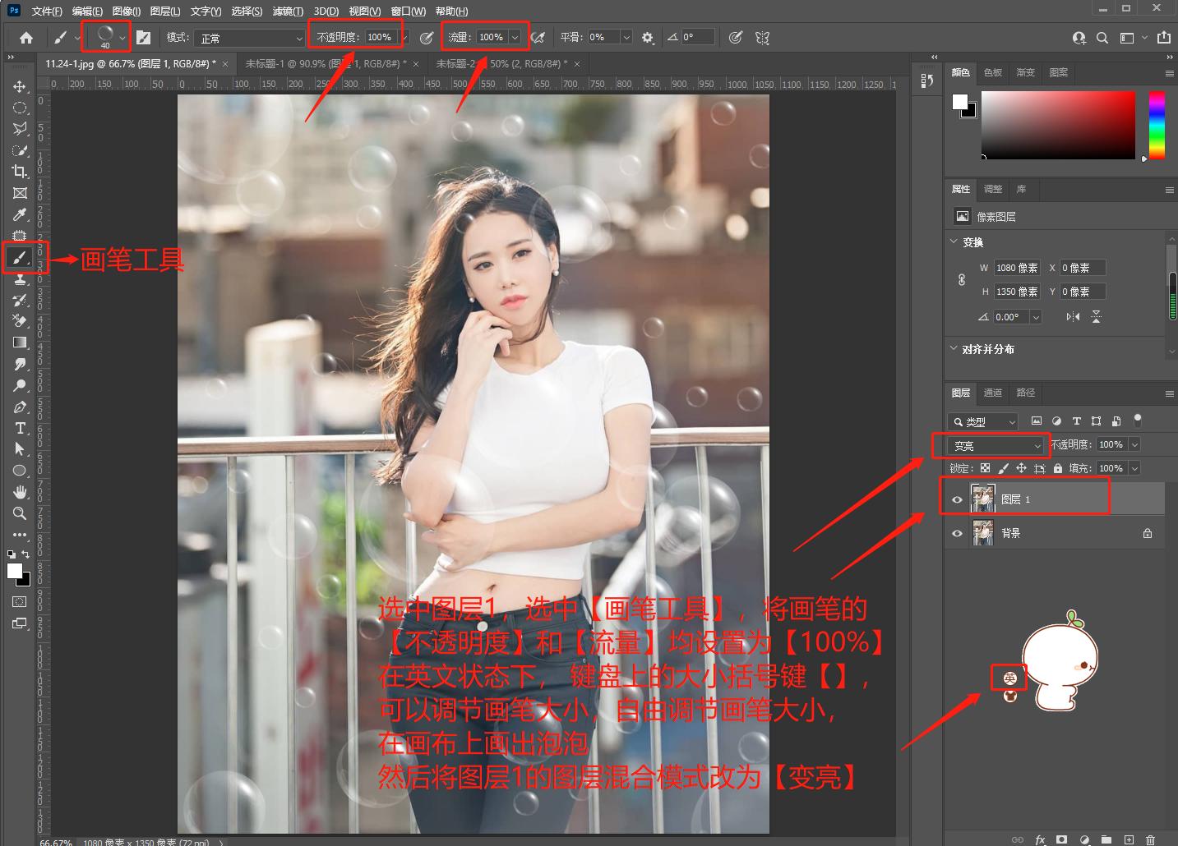This screenshot has height=846, width=1178.
Task: Switch to the 通道 tab
Action: point(993,393)
